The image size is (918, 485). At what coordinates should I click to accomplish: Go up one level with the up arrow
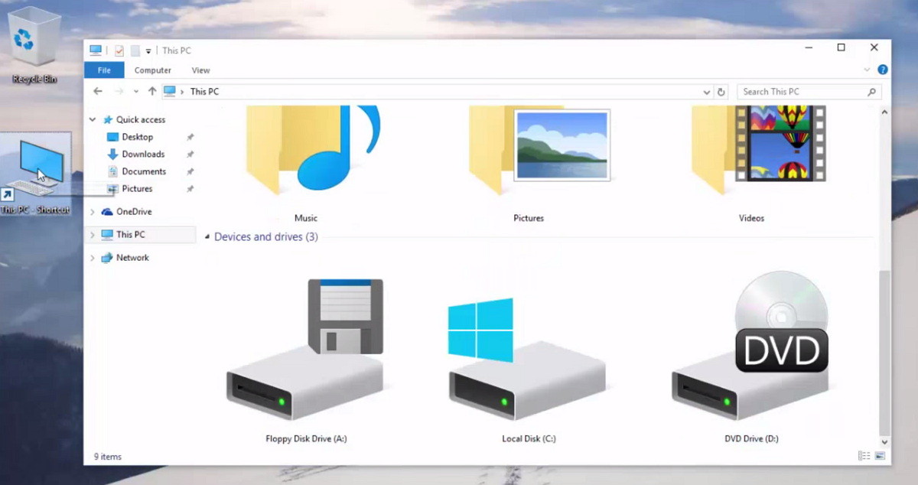152,91
